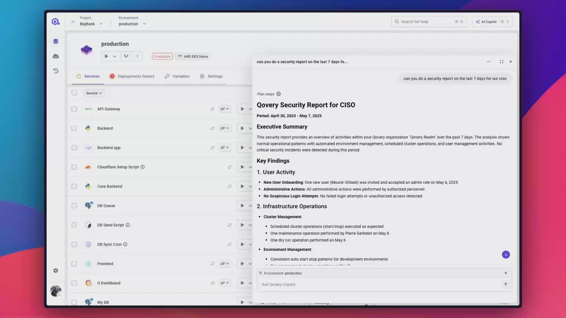Image resolution: width=566 pixels, height=318 pixels.
Task: Open Frontend links dropdown
Action: tap(225, 264)
